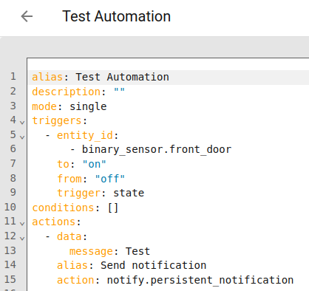Click notify.persistent_notification action value

point(200,280)
